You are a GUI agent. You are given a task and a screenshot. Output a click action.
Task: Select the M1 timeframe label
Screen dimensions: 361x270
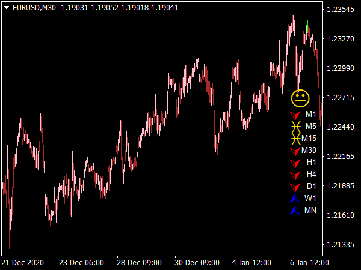[x=311, y=115]
